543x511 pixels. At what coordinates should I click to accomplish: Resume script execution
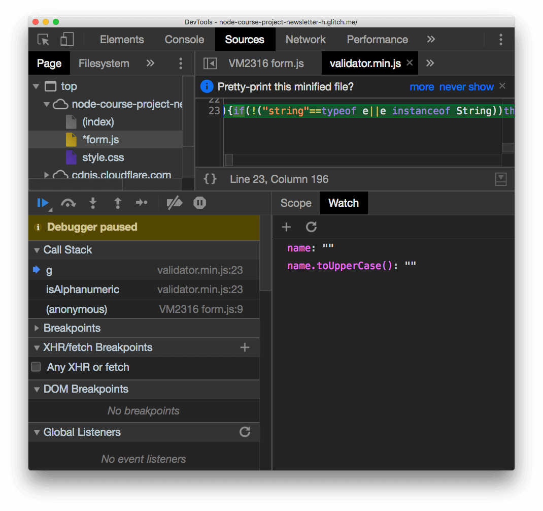[x=44, y=203]
